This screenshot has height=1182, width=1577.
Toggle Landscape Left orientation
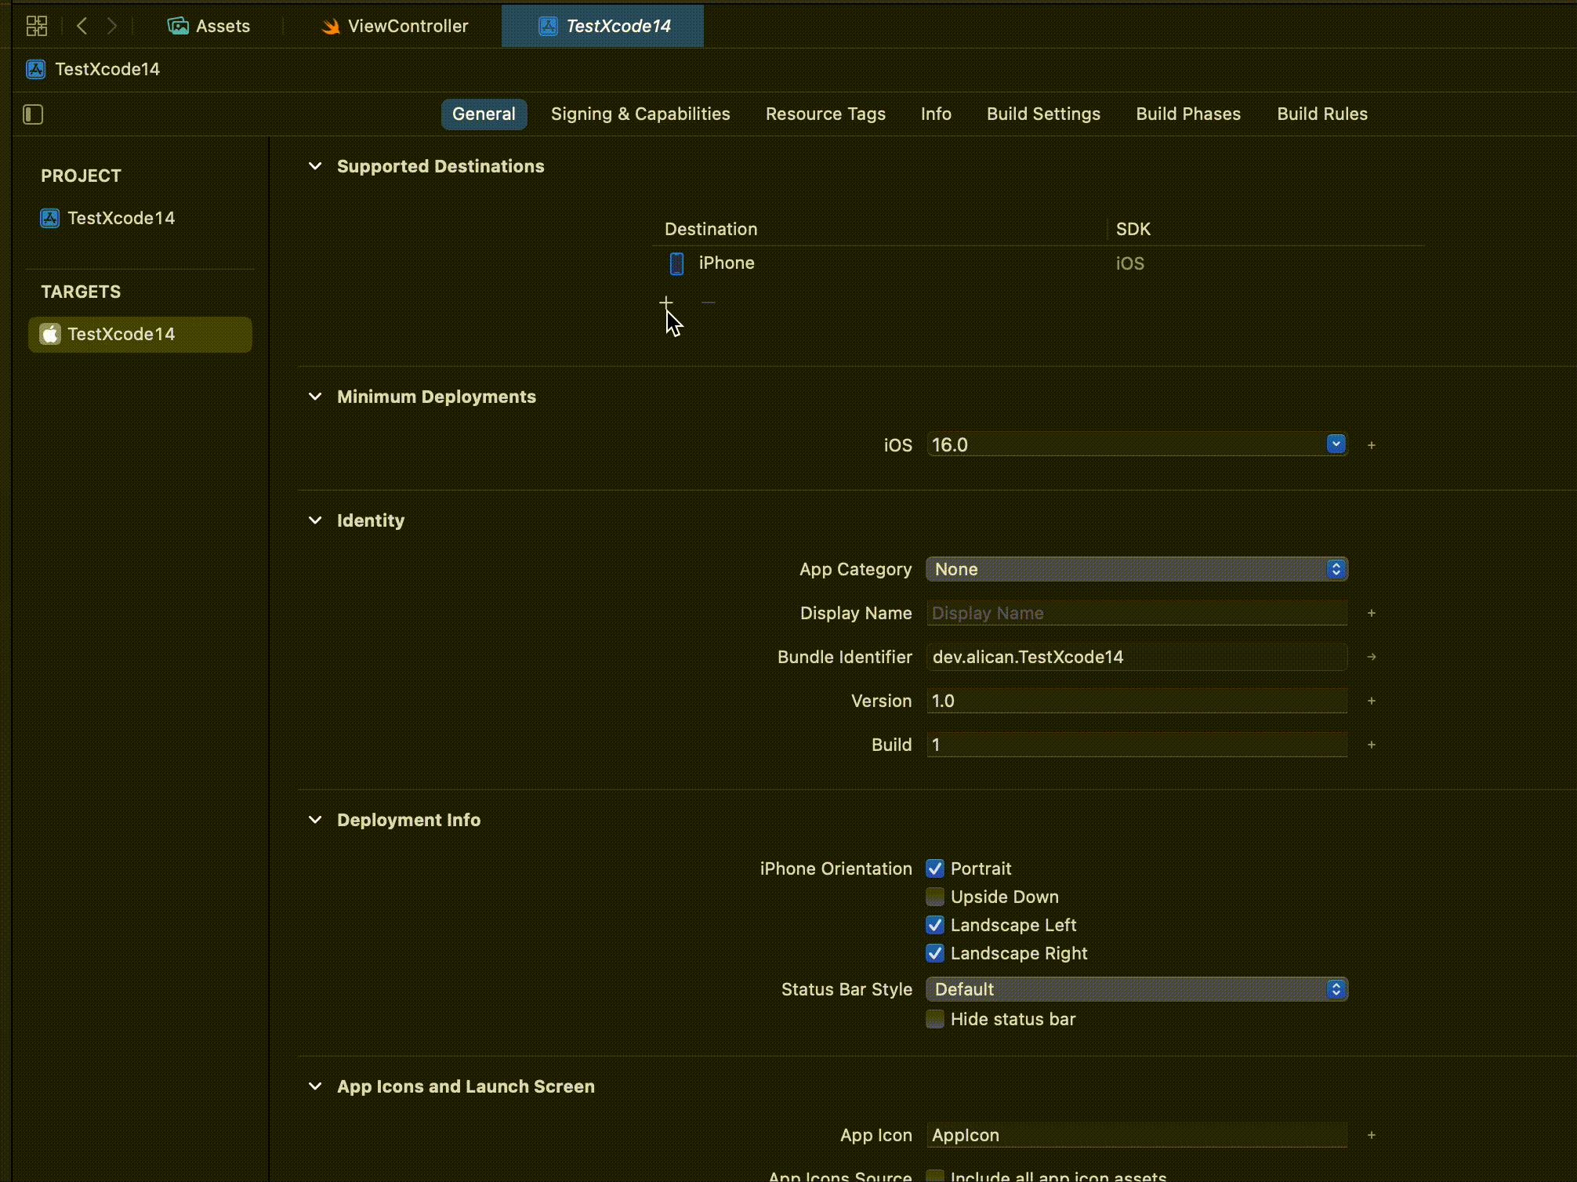click(935, 925)
